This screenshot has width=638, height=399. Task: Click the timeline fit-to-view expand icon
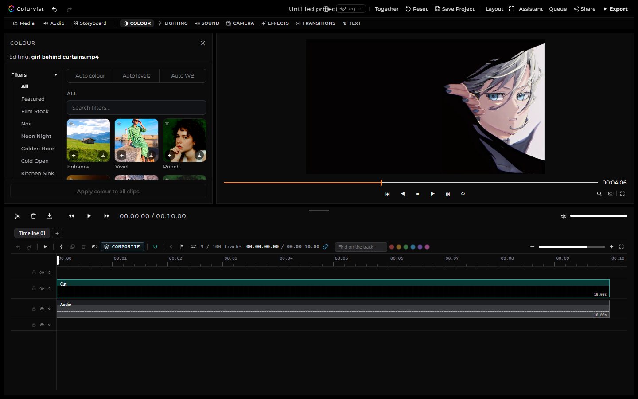(x=621, y=247)
